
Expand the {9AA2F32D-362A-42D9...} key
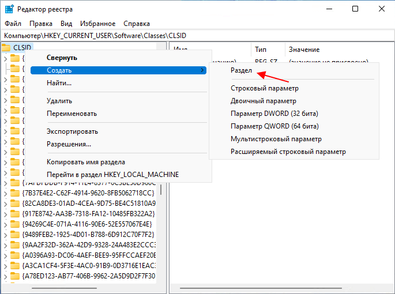[x=5, y=246]
